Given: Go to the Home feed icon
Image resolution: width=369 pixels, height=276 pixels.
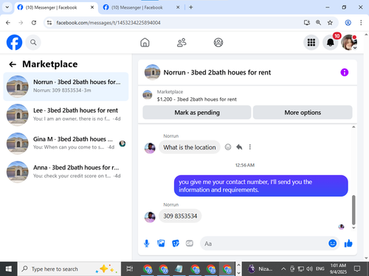Looking at the screenshot, I should (x=145, y=43).
